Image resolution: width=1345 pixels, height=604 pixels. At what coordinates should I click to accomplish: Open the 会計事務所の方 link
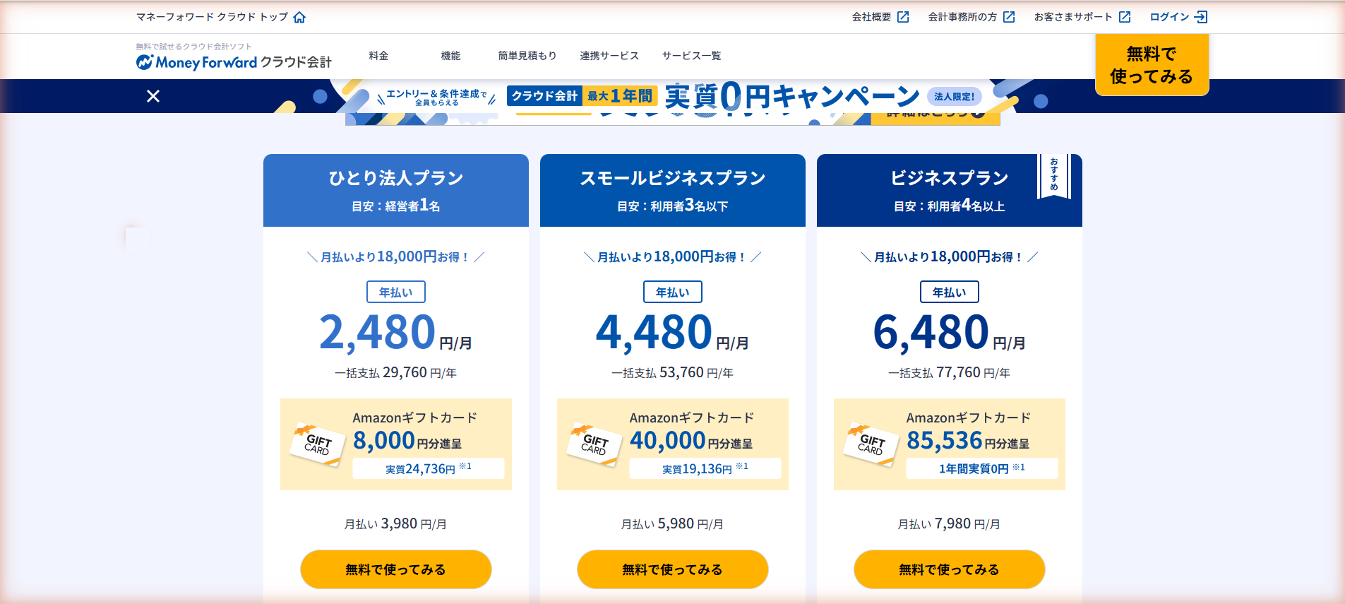(962, 17)
